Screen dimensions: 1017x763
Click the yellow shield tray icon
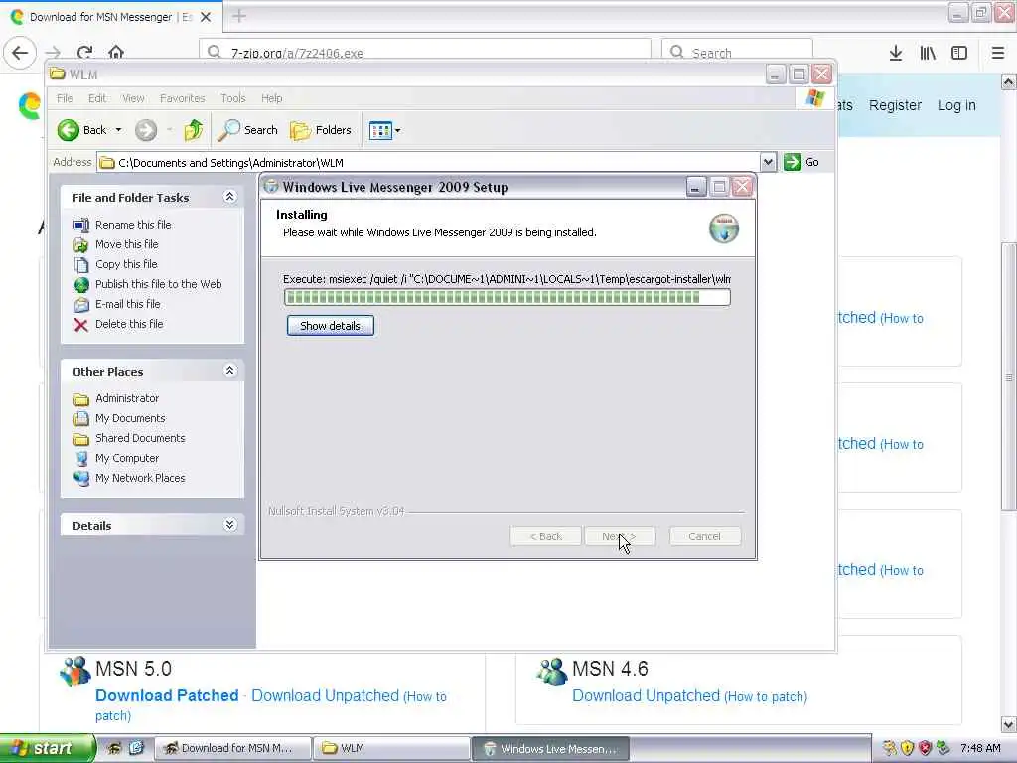point(908,748)
